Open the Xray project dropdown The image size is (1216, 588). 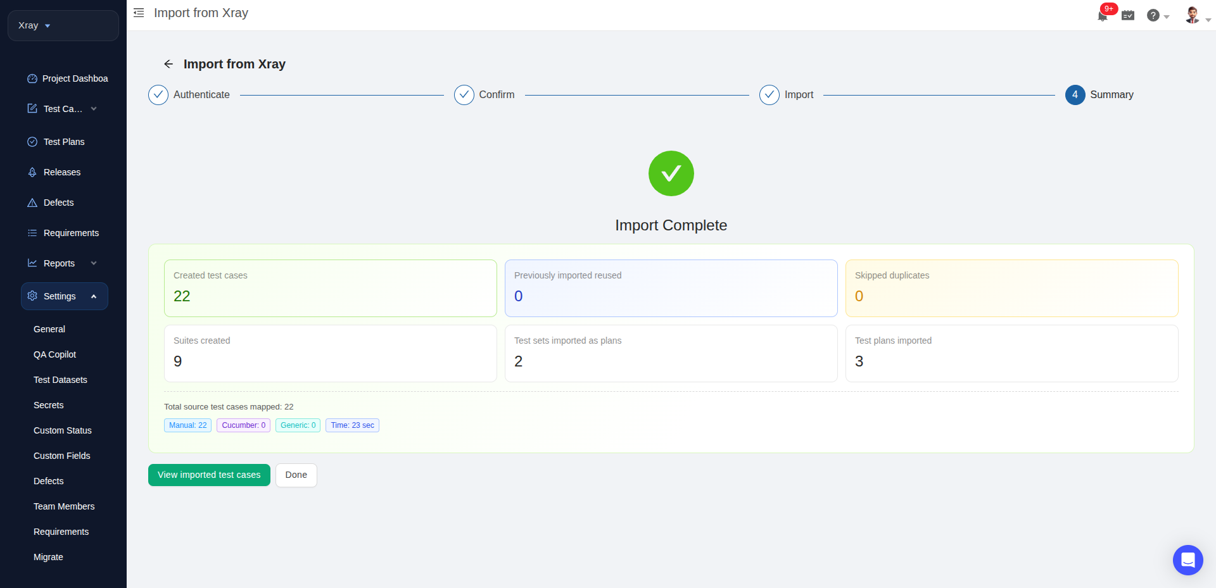pos(63,25)
